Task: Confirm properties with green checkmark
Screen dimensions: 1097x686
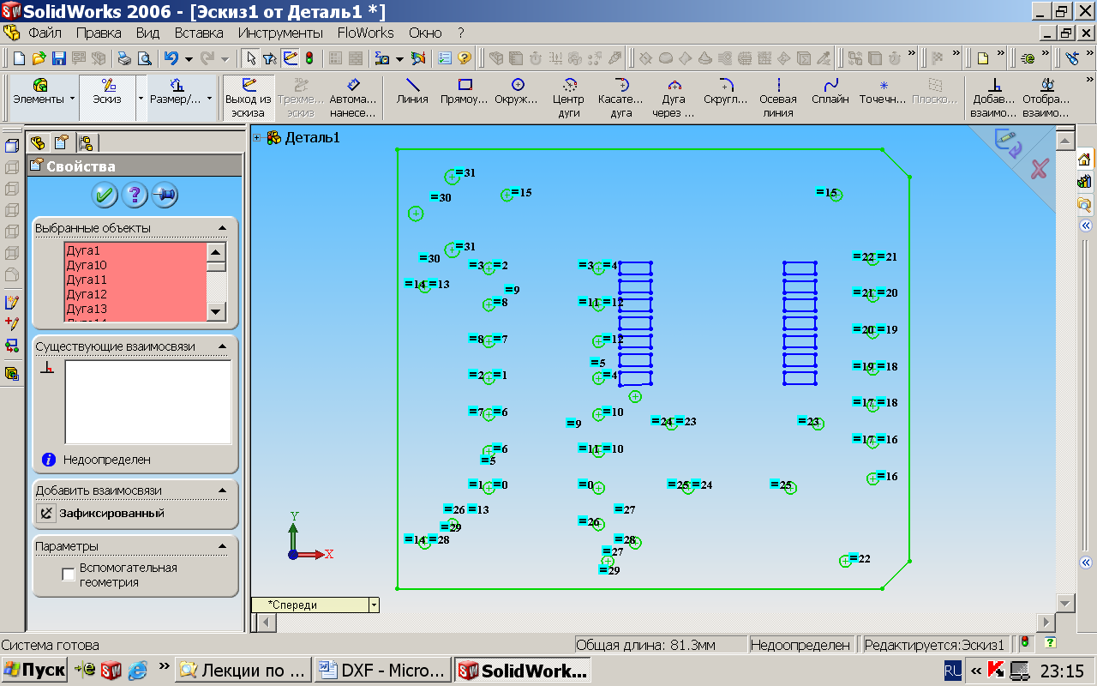Action: point(105,196)
